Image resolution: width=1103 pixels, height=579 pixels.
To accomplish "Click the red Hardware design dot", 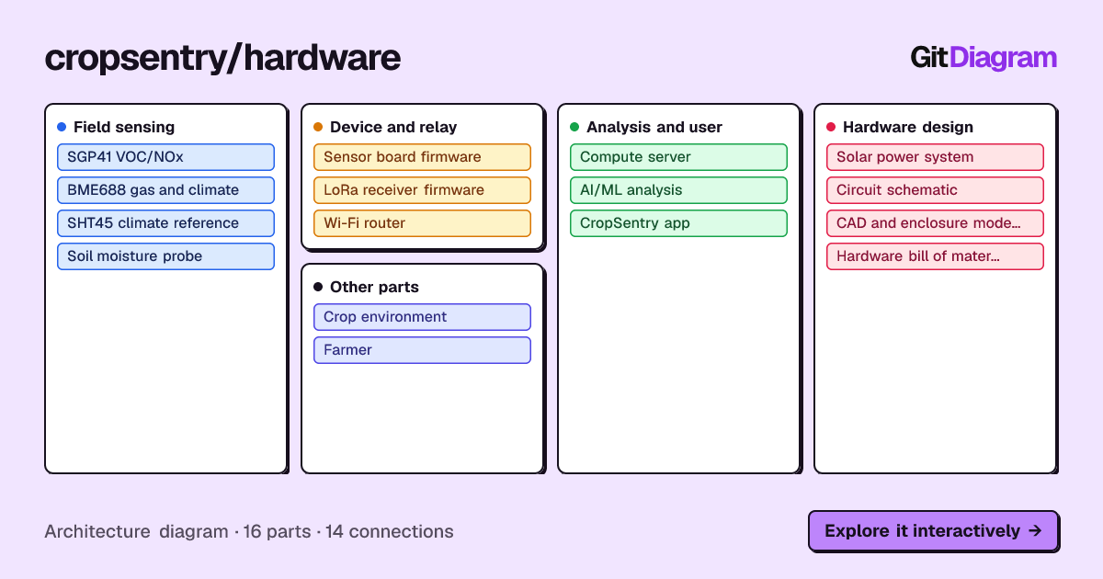I will click(x=831, y=127).
